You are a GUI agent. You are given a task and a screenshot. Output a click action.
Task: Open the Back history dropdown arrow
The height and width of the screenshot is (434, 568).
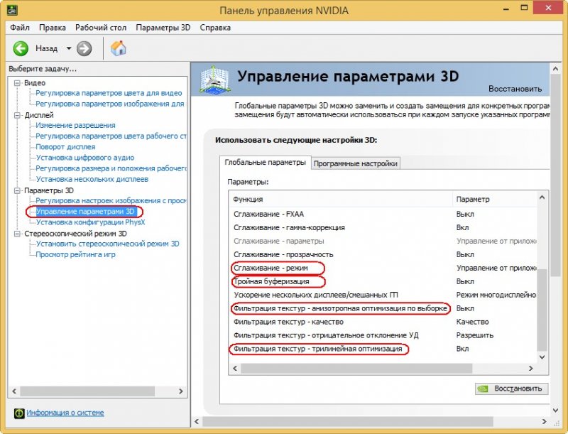click(68, 48)
